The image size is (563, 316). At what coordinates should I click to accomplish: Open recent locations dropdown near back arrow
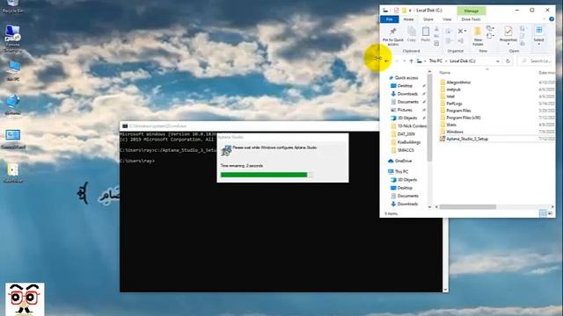tap(405, 61)
